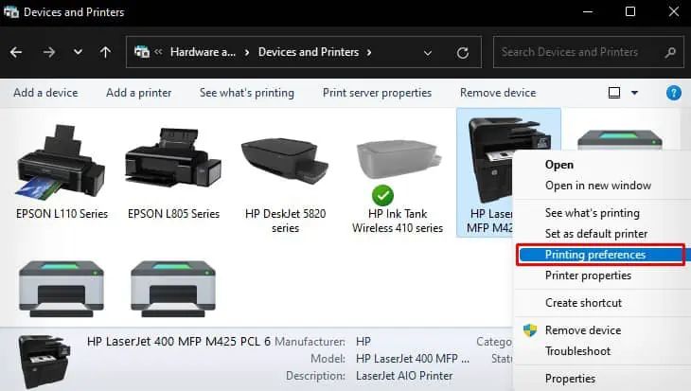Open Properties at bottom of context menu
The width and height of the screenshot is (691, 391).
pos(570,379)
